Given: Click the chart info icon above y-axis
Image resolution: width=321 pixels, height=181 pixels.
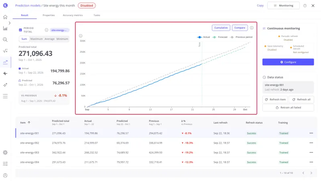Looking at the screenshot, I should [x=81, y=36].
